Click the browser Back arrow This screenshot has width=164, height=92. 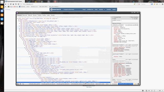[x=6, y=4]
